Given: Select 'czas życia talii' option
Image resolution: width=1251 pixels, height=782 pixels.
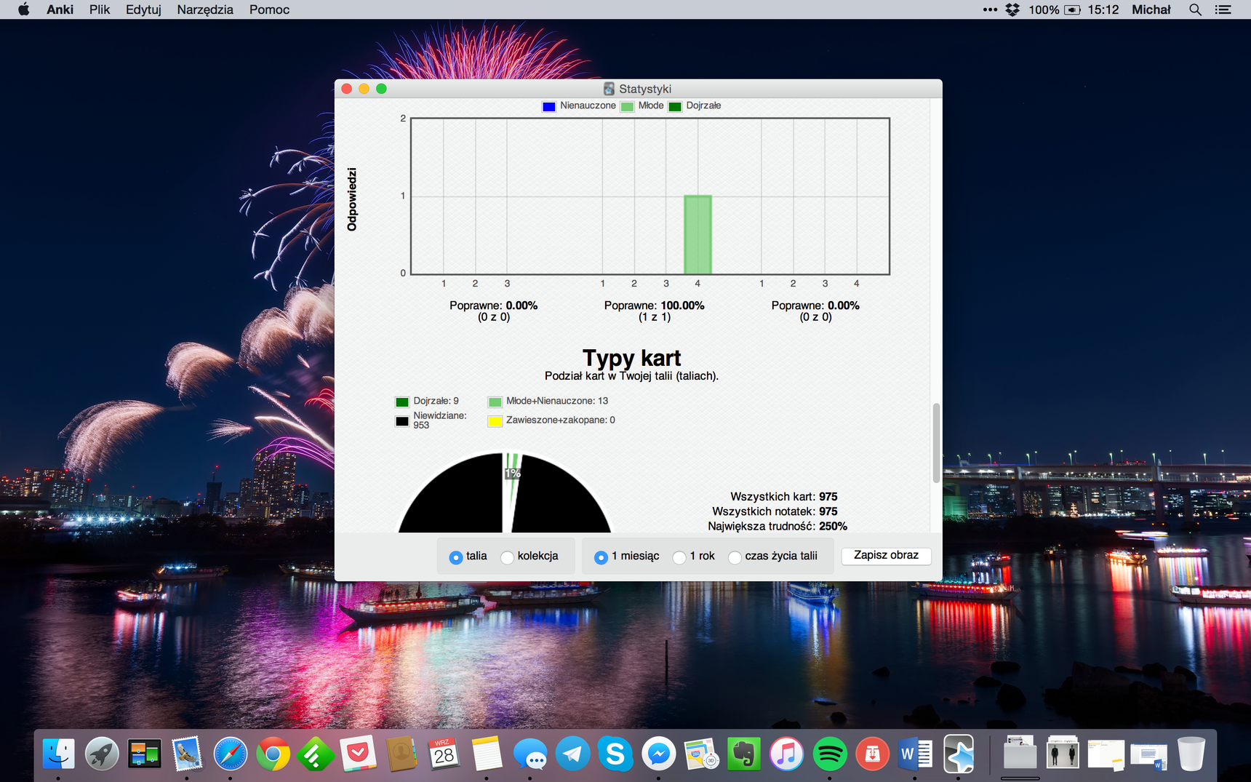Looking at the screenshot, I should tap(735, 557).
